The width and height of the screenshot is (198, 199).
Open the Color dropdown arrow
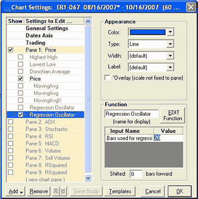pyautogui.click(x=170, y=32)
